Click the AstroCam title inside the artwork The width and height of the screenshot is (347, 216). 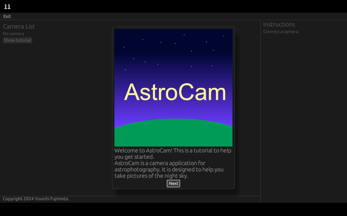point(175,92)
